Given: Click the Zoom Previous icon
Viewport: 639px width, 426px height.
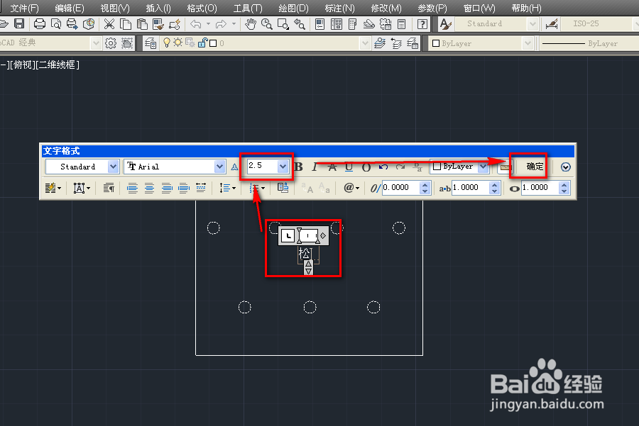Looking at the screenshot, I should point(300,24).
